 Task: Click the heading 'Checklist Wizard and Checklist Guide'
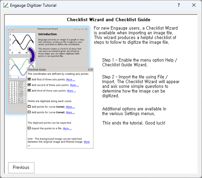coord(109,20)
